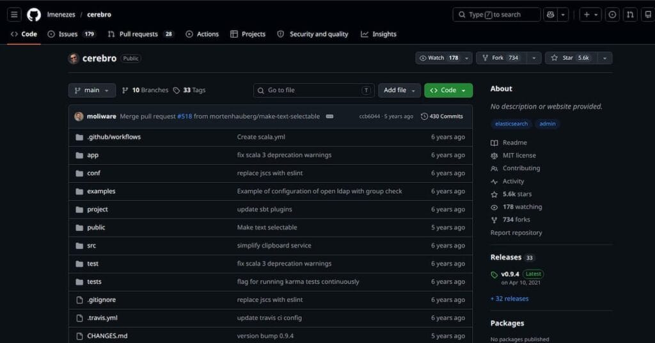The height and width of the screenshot is (343, 655).
Task: Open the issues icon in header
Action: [x=612, y=15]
